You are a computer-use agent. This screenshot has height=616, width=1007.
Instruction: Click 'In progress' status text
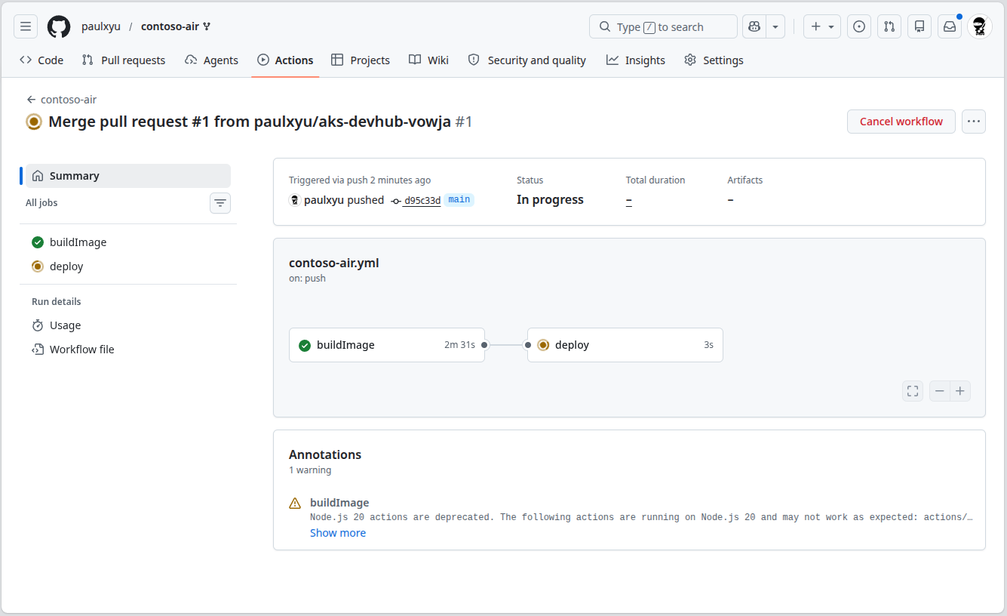click(550, 200)
